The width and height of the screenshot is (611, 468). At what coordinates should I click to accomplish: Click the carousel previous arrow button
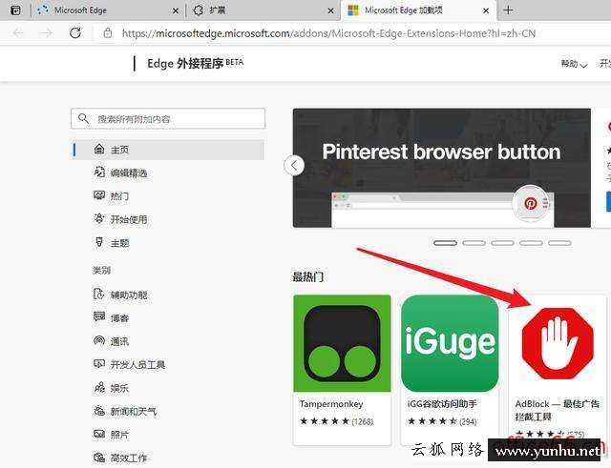(294, 165)
